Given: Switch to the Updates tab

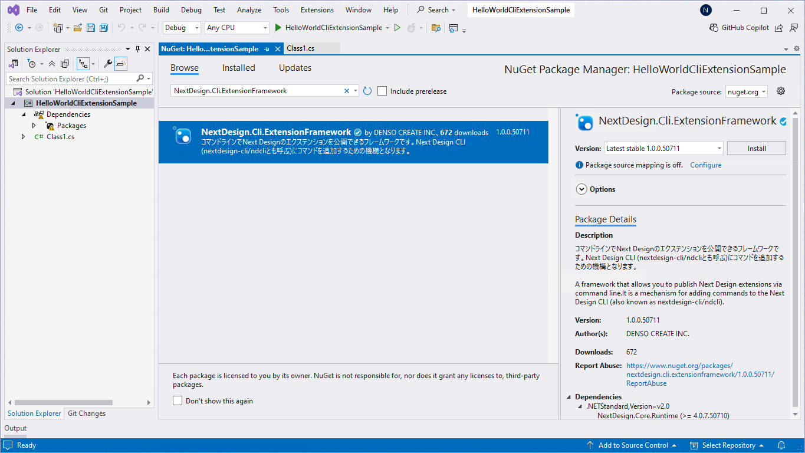Looking at the screenshot, I should click(x=295, y=68).
